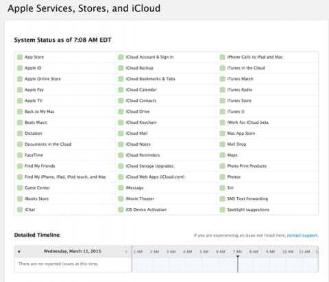Go to next day in timeline
Image resolution: width=329 pixels, height=282 pixels.
(x=126, y=251)
